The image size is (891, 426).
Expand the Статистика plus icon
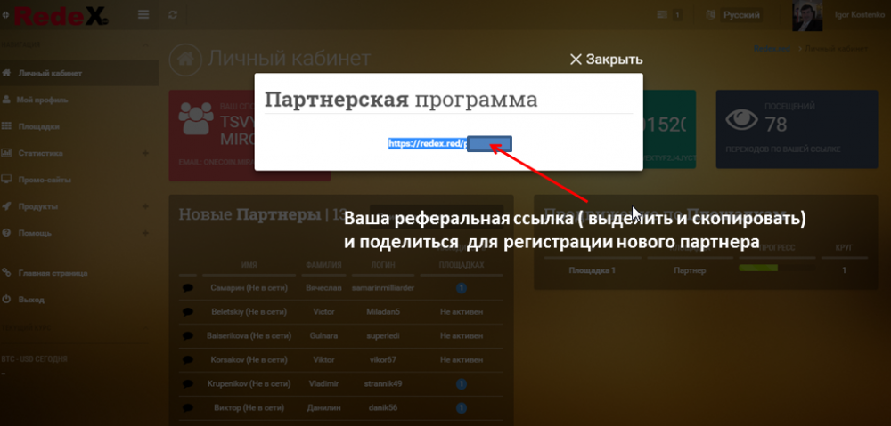click(x=145, y=153)
